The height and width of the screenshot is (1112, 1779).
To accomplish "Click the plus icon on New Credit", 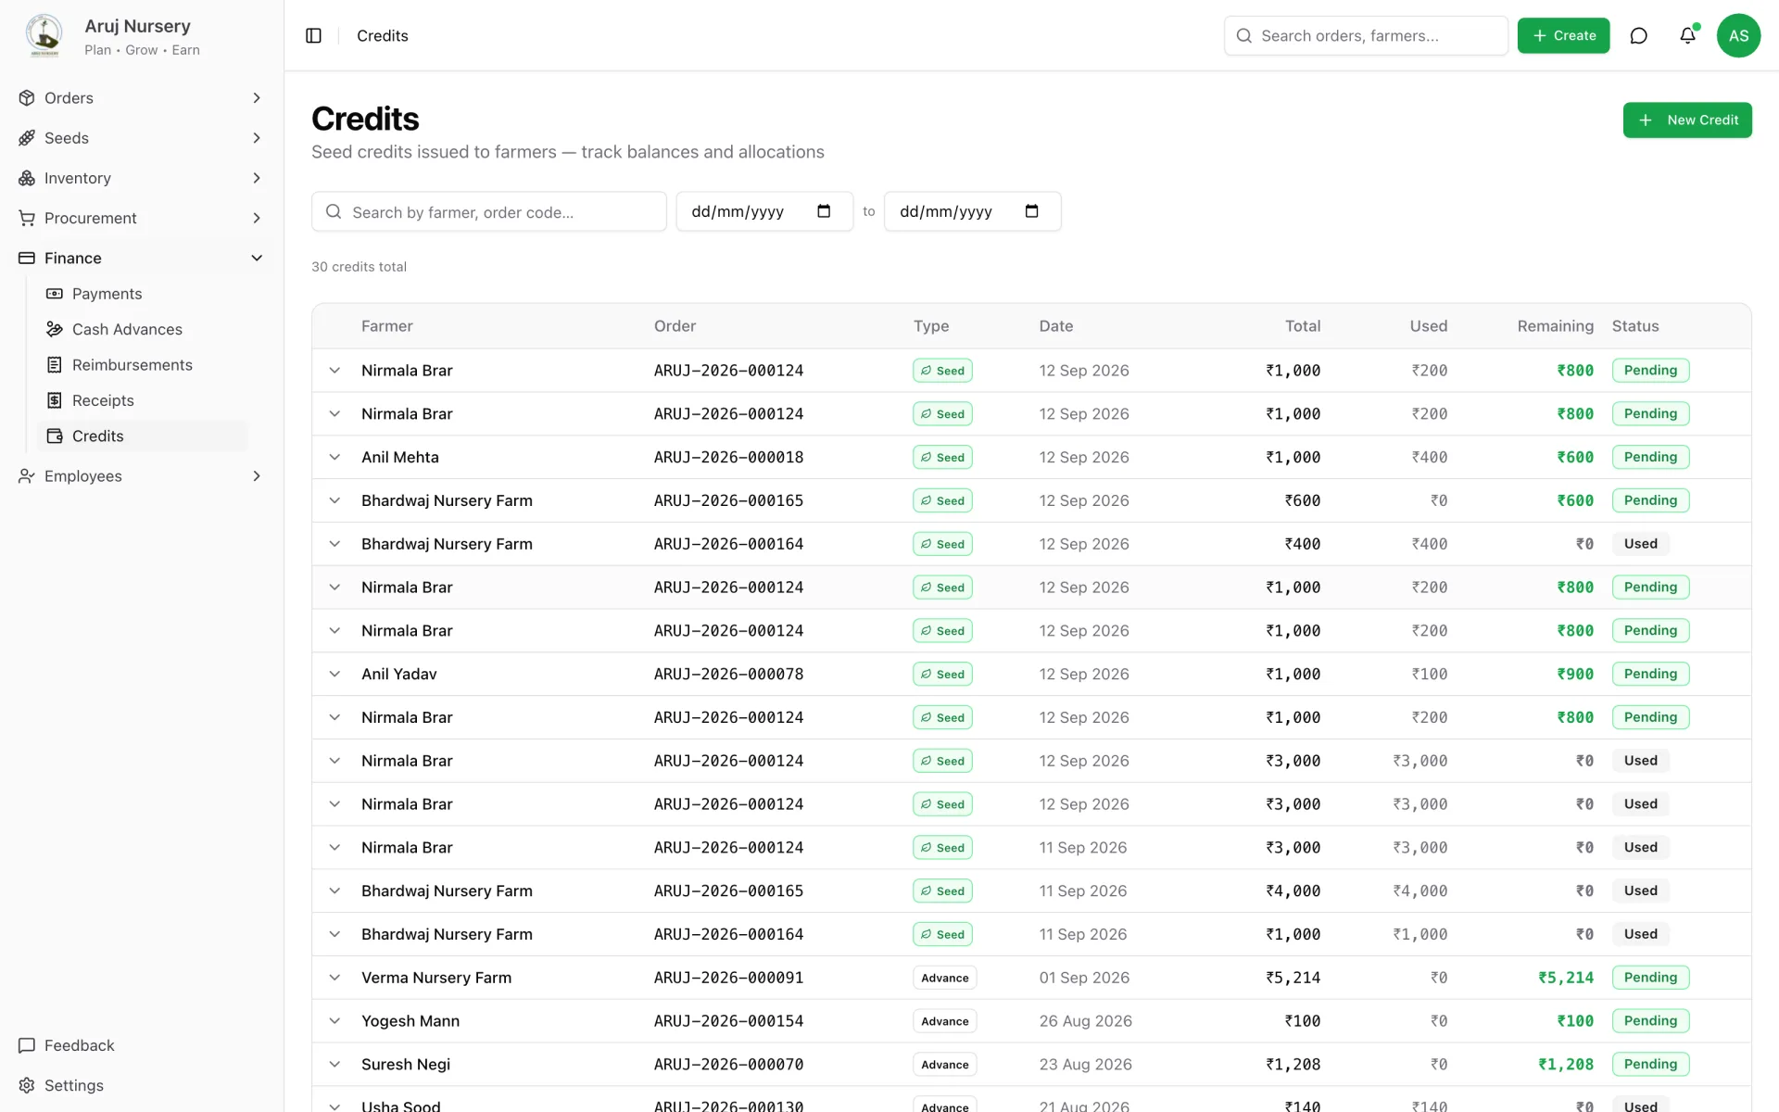I will 1646,120.
